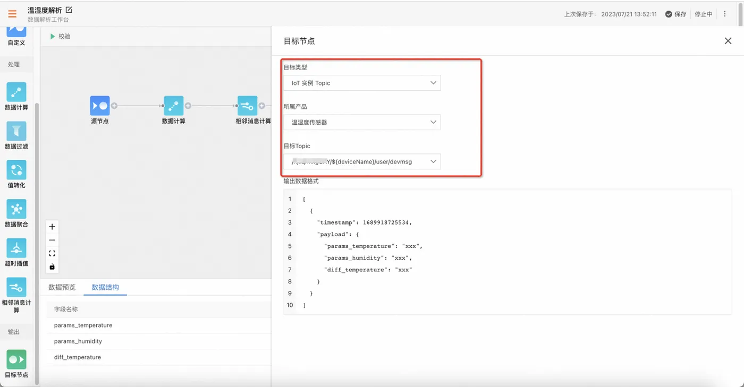Select the 源节点 node on canvas
Screen dimensions: 744x387
click(x=100, y=106)
